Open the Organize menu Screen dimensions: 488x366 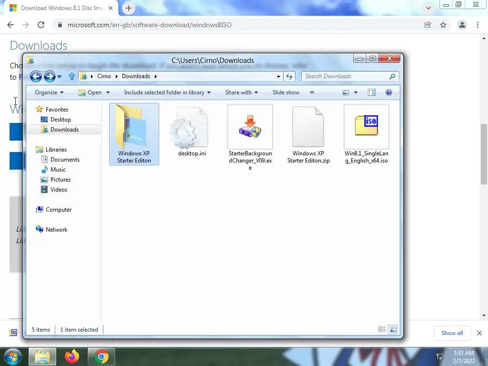pyautogui.click(x=49, y=92)
